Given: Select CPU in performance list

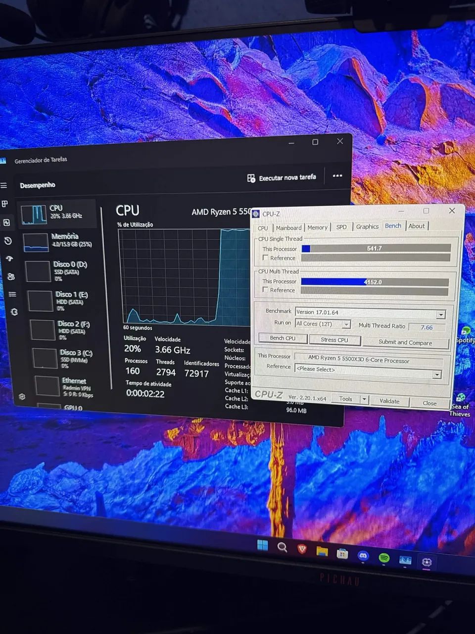Looking at the screenshot, I should tap(58, 213).
